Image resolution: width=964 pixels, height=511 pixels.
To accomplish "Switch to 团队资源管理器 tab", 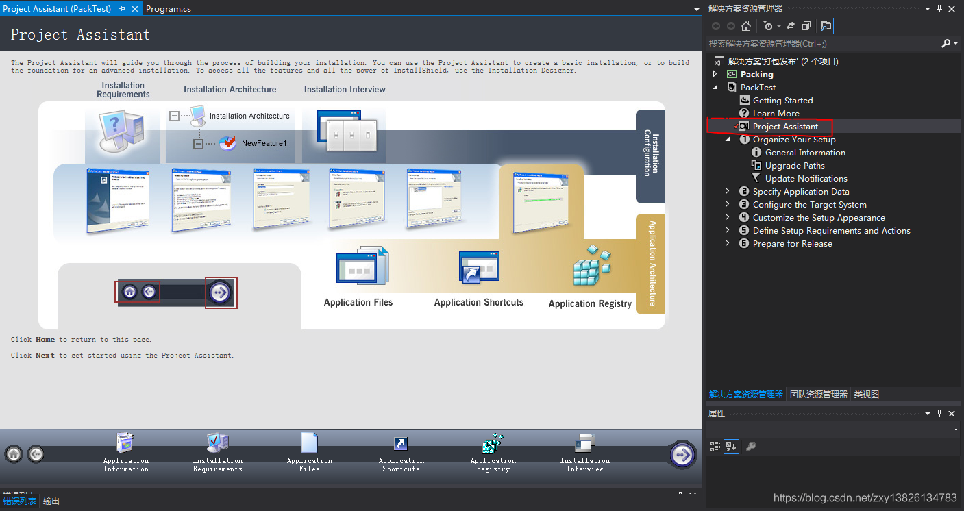I will [818, 394].
